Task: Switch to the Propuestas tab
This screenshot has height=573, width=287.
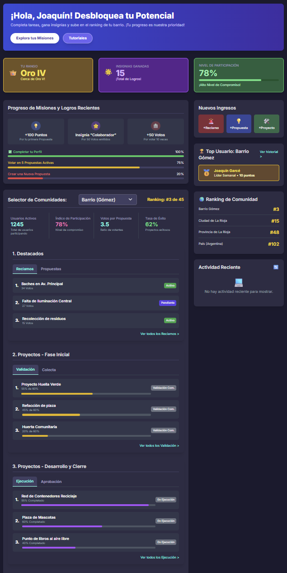Action: pyautogui.click(x=51, y=269)
